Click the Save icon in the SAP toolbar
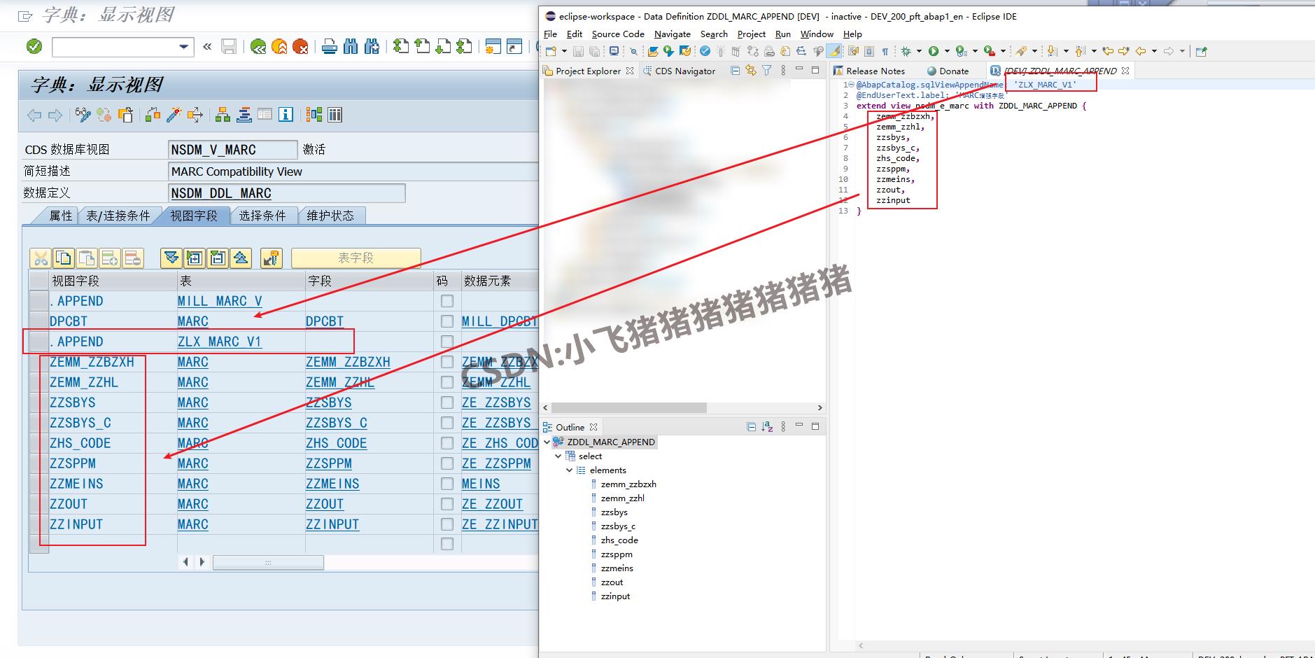This screenshot has height=658, width=1315. pyautogui.click(x=229, y=48)
